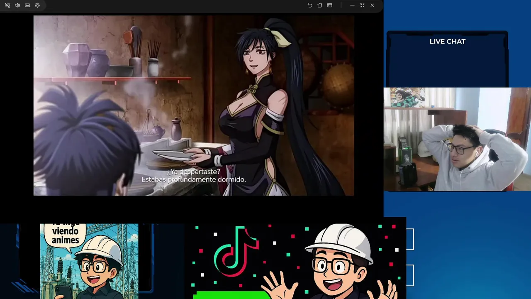Screen dimensions: 531x299
Task: Open the keyboard icon in top bar
Action: point(27,5)
